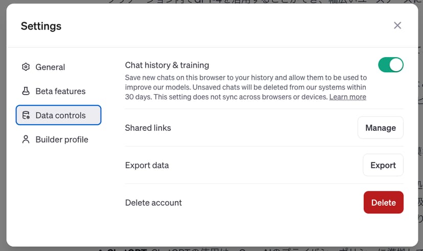Click the Export data row label
Image resolution: width=423 pixels, height=251 pixels.
click(x=147, y=165)
